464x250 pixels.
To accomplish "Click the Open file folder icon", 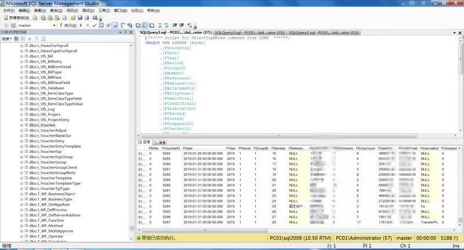I will click(x=73, y=18).
